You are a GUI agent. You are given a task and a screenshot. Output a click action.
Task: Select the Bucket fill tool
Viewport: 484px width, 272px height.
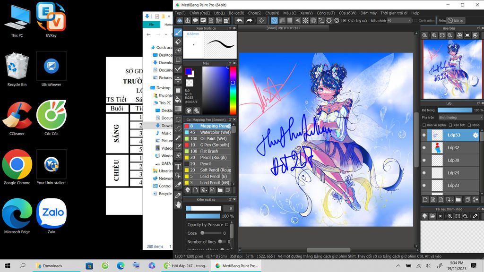point(178,99)
